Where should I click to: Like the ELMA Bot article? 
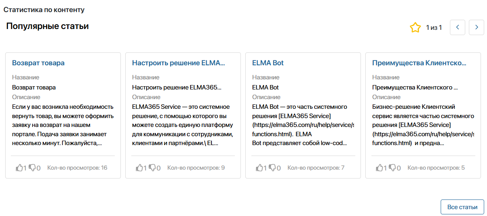(x=259, y=168)
